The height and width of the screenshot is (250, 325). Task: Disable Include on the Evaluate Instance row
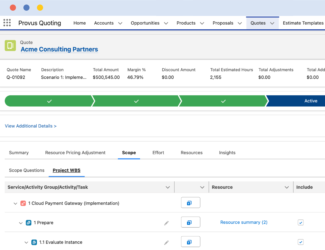[300, 242]
